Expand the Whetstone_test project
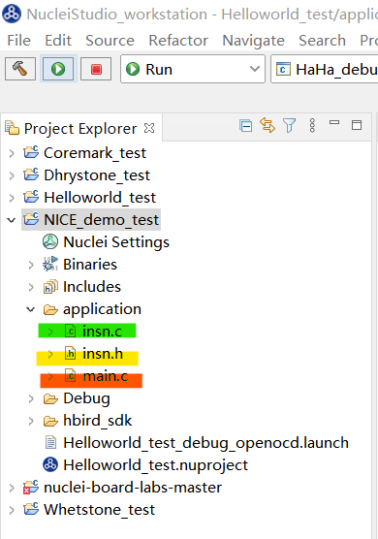Image resolution: width=378 pixels, height=539 pixels. (x=12, y=510)
